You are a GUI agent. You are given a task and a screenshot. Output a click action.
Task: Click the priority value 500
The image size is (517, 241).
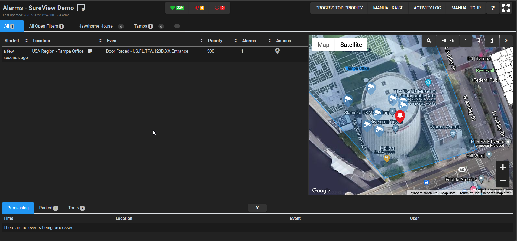[x=211, y=51]
